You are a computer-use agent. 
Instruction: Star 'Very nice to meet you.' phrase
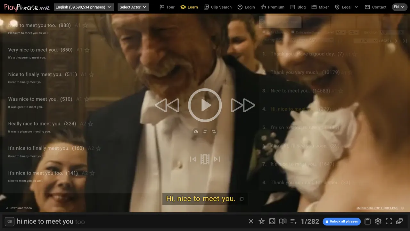87,50
